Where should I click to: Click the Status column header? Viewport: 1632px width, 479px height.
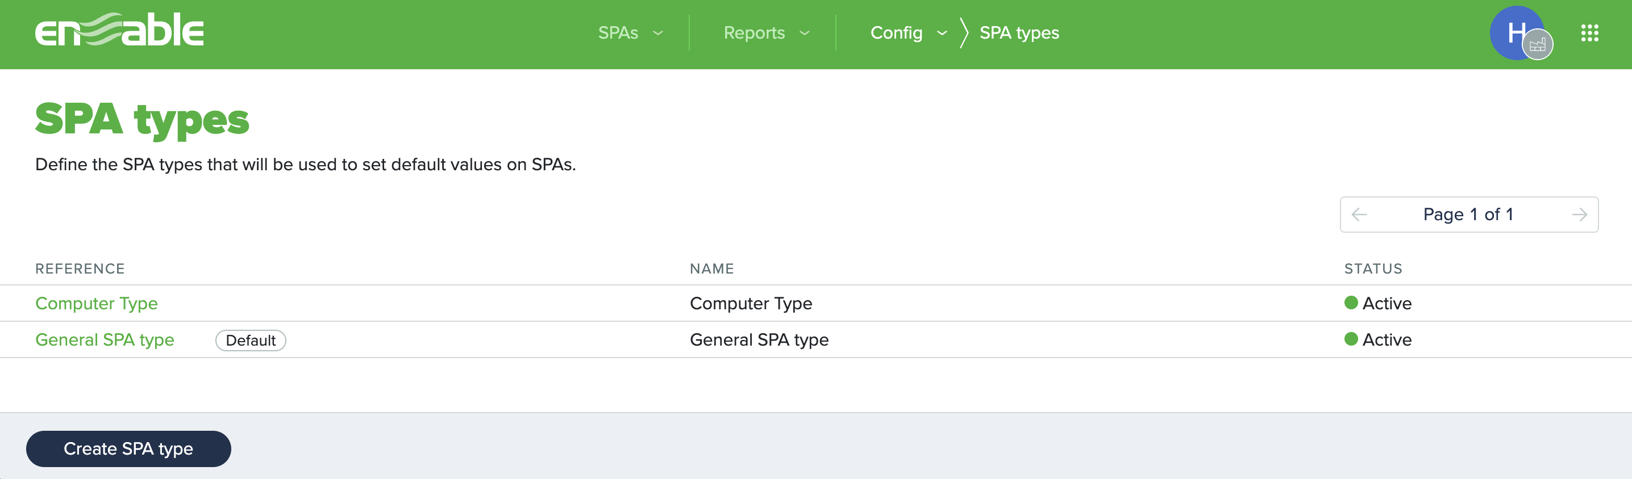[1373, 269]
